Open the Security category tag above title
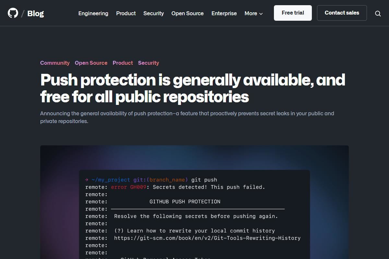This screenshot has width=389, height=259. (x=148, y=63)
